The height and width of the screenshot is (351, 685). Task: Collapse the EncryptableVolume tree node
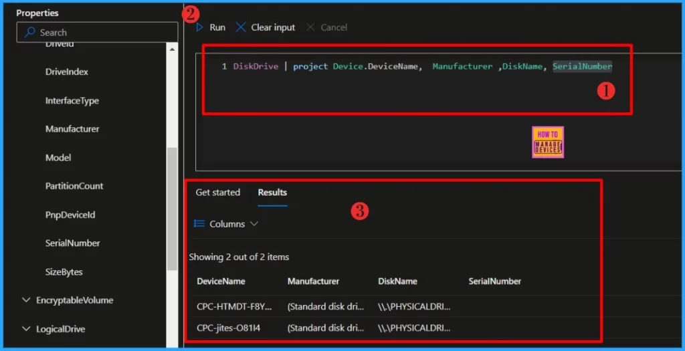26,300
